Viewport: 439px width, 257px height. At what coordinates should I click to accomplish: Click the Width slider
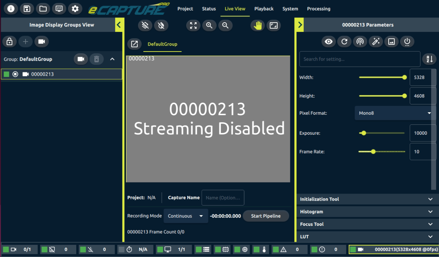[382, 77]
